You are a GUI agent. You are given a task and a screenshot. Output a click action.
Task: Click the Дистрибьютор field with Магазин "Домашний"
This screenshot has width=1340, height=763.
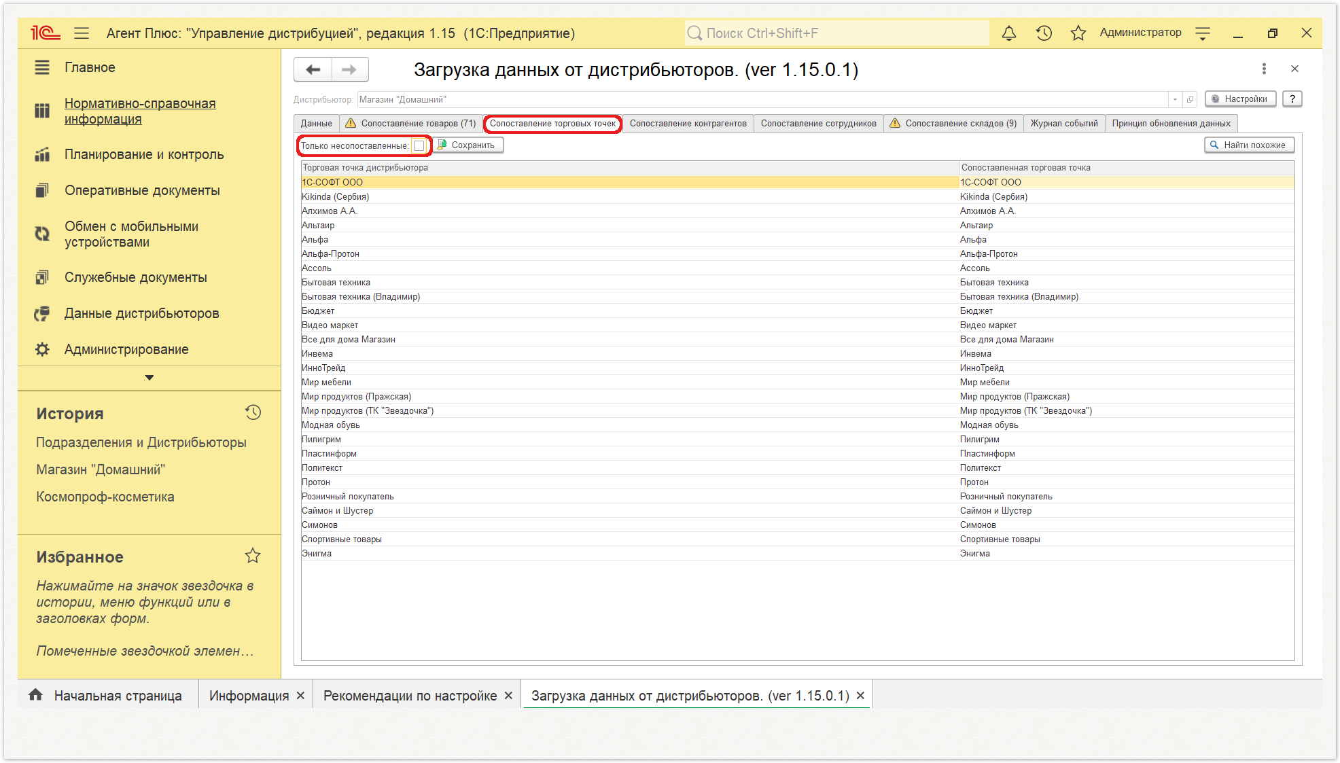click(762, 99)
